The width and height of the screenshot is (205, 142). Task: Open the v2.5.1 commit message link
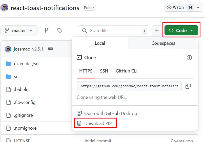(38, 49)
